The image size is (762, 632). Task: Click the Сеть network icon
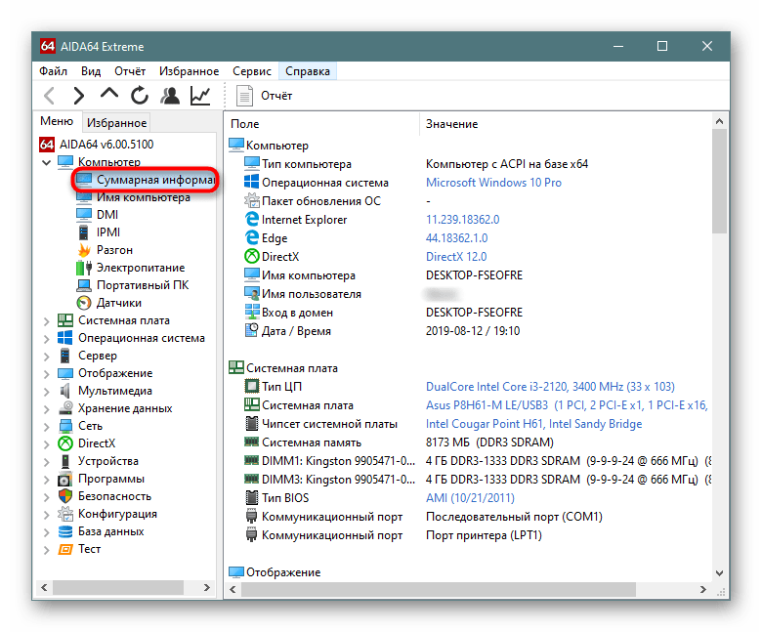pos(65,426)
